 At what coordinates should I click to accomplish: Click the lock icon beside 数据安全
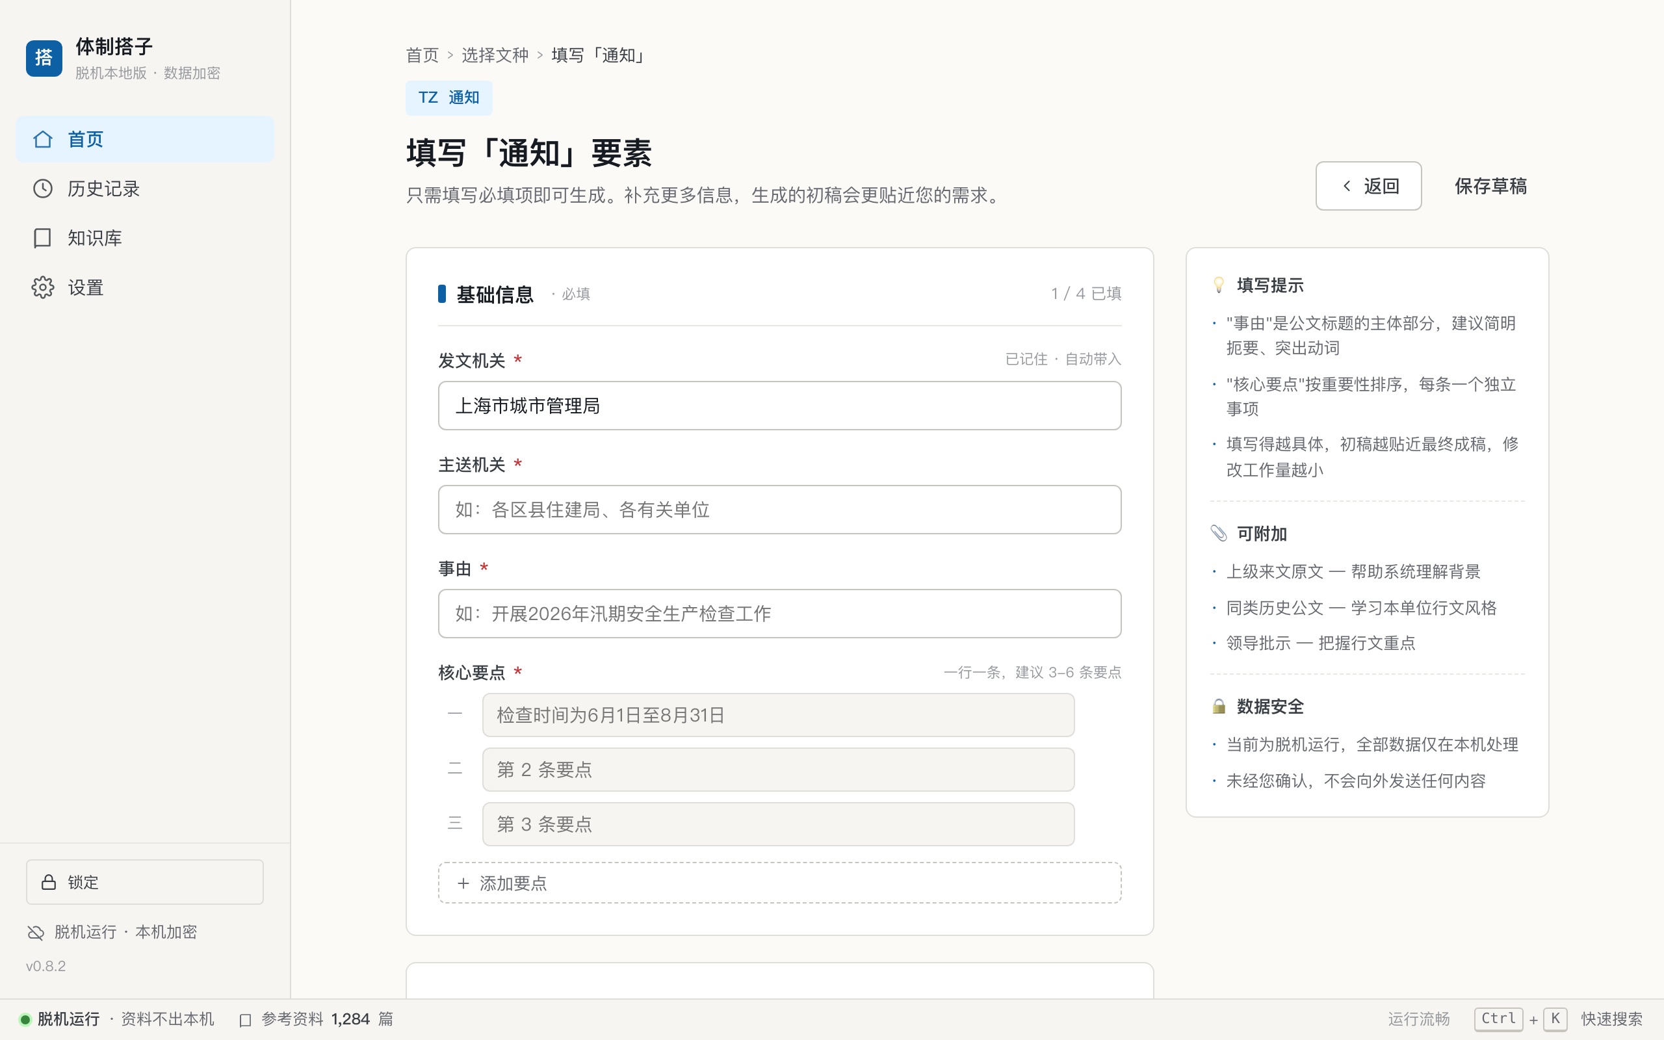1219,707
